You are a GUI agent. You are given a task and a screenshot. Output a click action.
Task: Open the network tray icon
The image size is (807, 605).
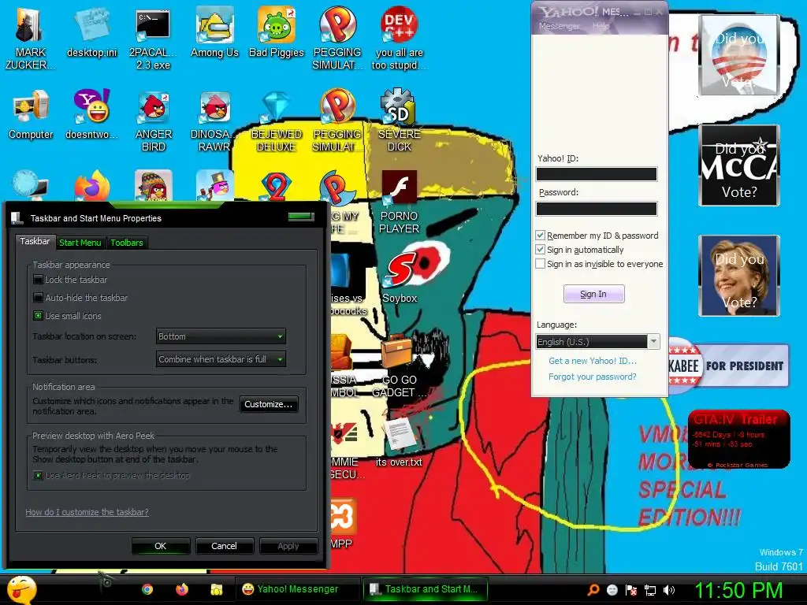(650, 590)
